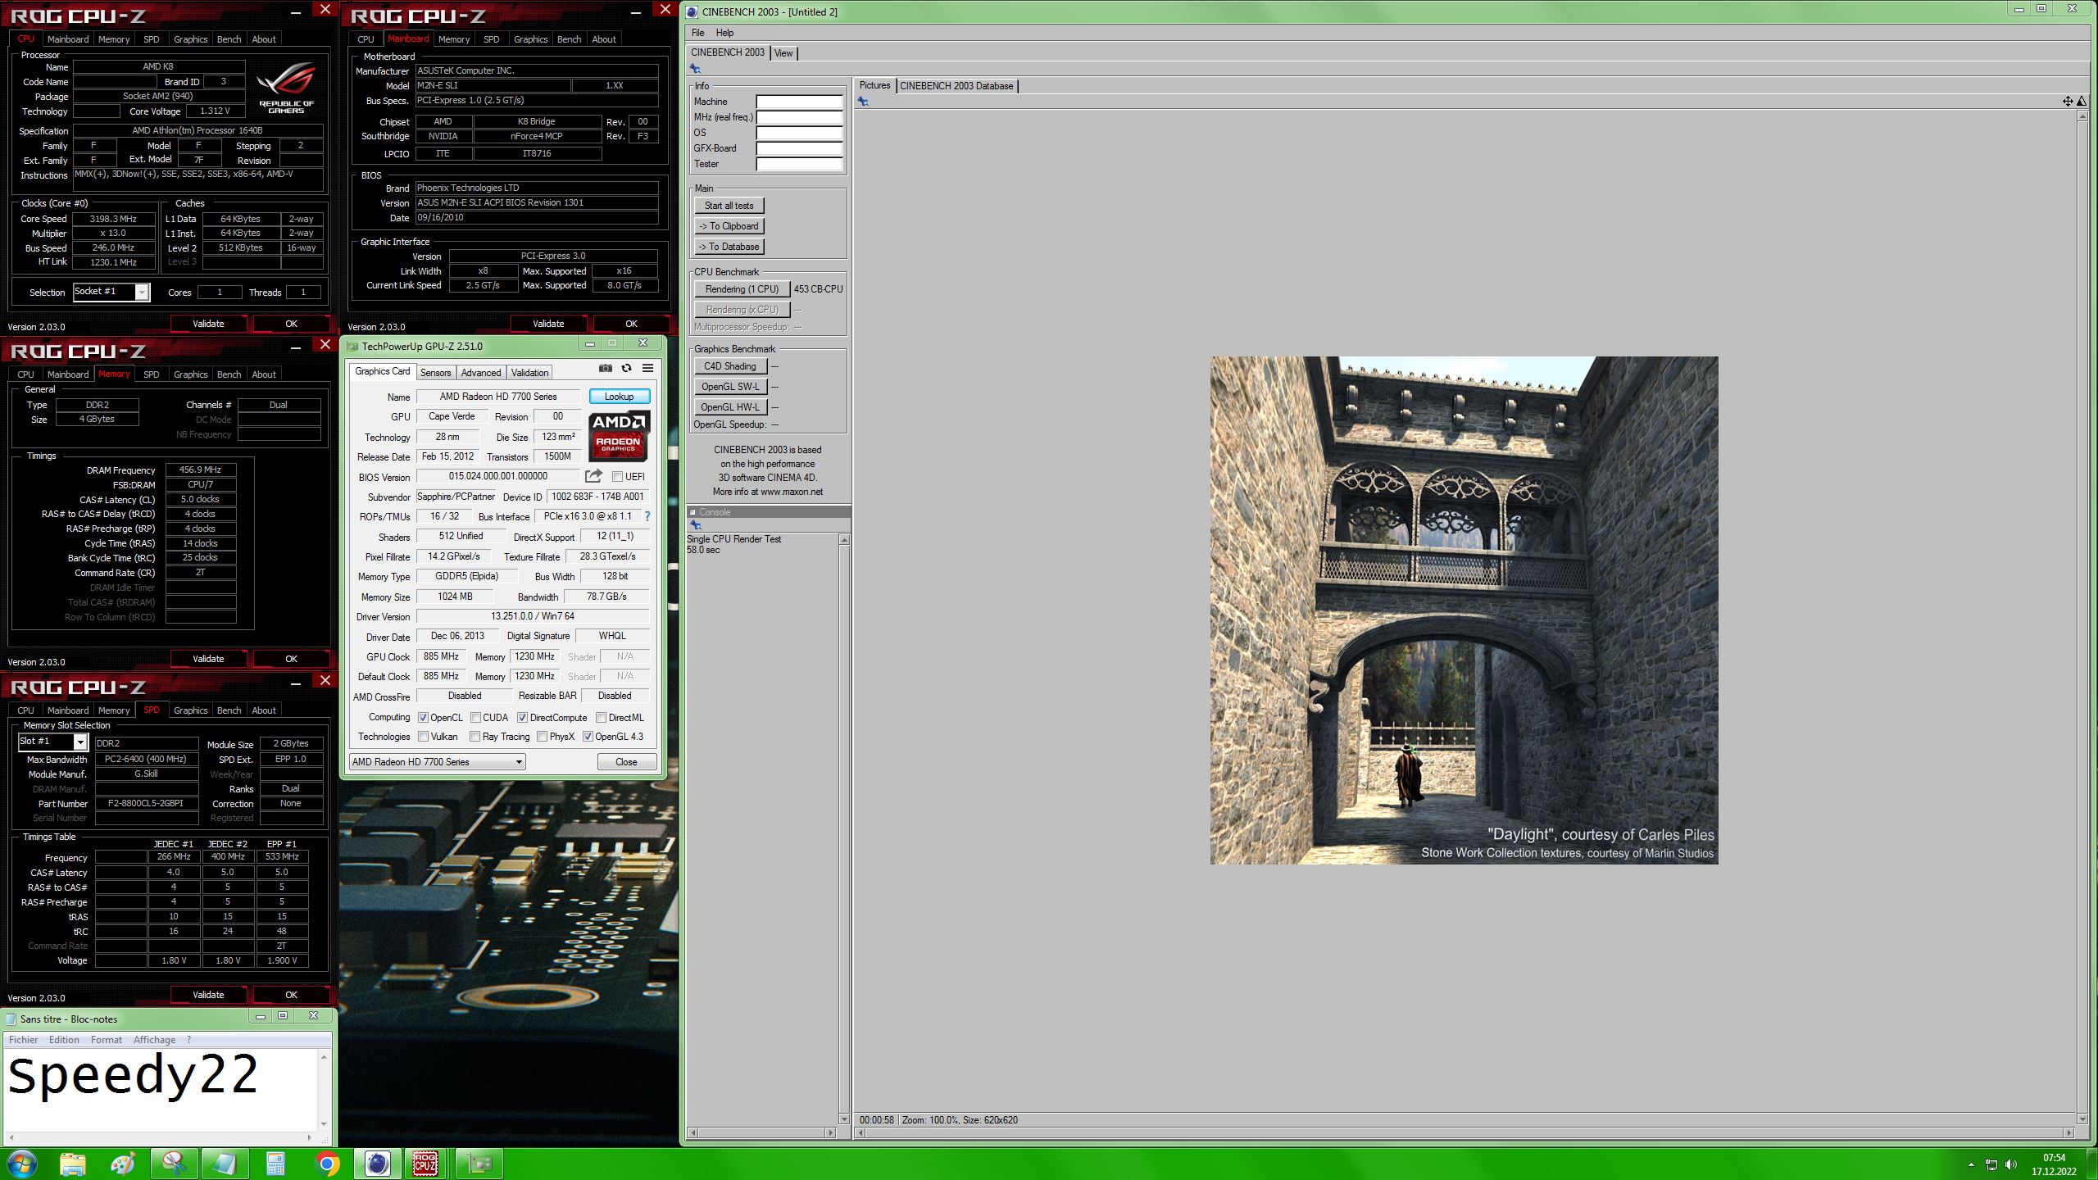Click the Console vertical scrollbar down arrow
Screen dimensions: 2098x1180
click(844, 1119)
